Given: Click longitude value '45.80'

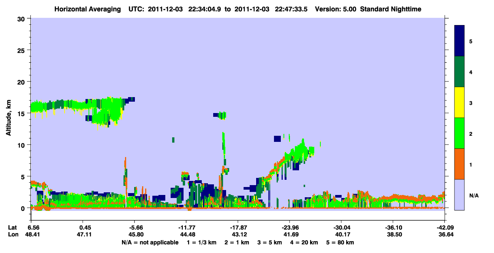Looking at the screenshot, I should coord(136,234).
